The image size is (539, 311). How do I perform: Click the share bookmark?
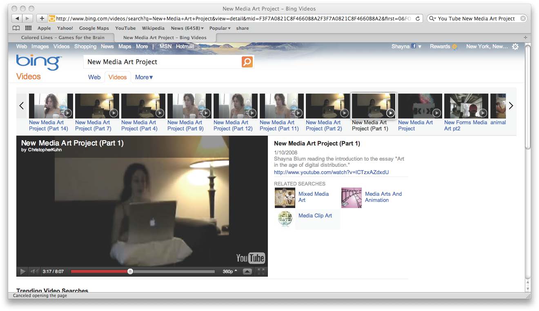(x=243, y=28)
